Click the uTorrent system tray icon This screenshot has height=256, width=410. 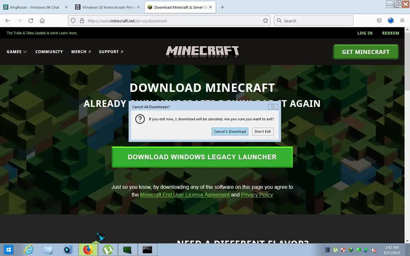click(335, 250)
